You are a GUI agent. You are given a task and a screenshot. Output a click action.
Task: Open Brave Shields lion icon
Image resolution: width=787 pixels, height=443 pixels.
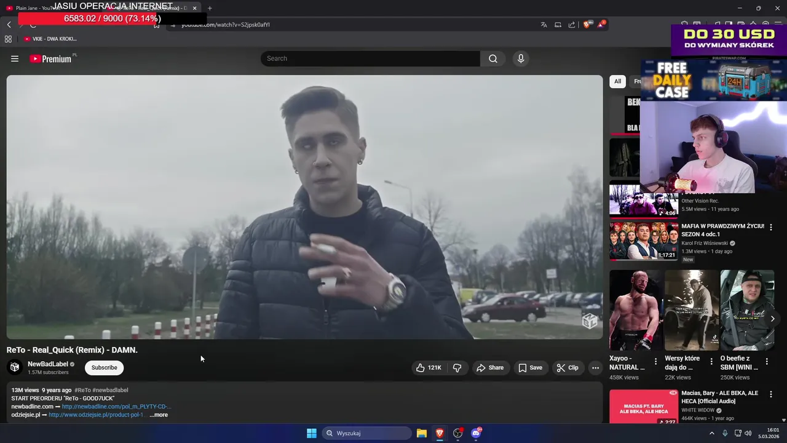587,25
